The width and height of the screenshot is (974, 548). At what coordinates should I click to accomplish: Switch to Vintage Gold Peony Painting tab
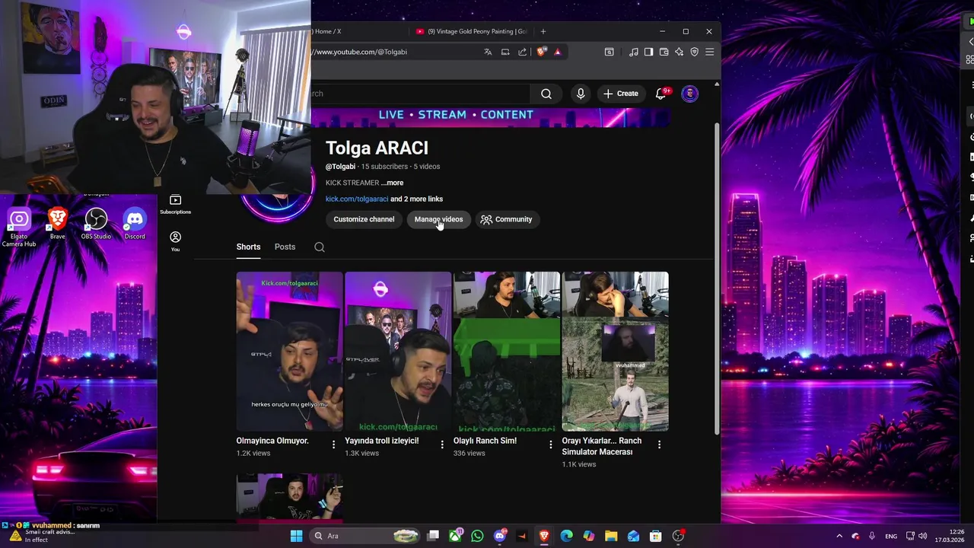pyautogui.click(x=472, y=31)
